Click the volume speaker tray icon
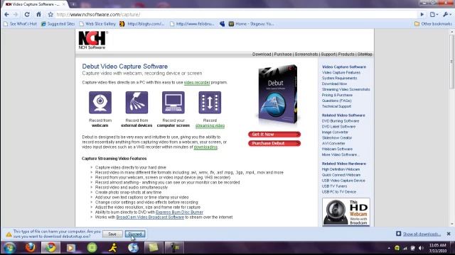The image size is (455, 255). point(422,249)
